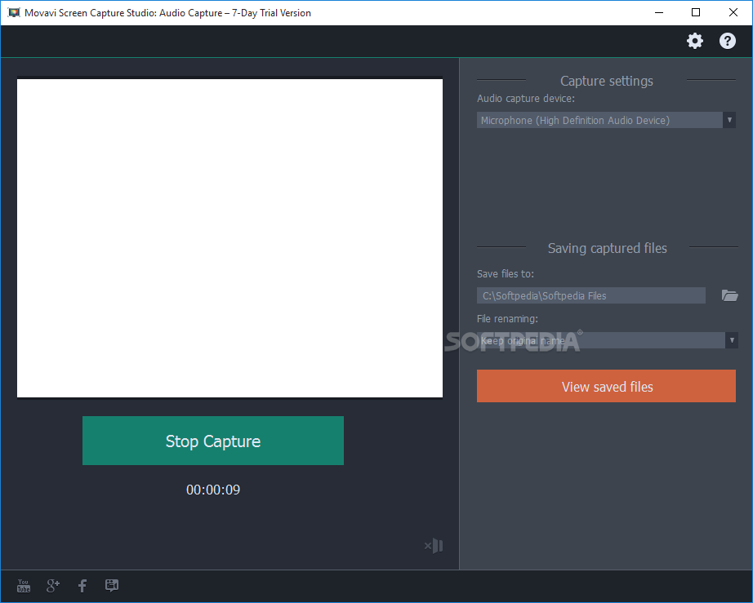View saved files
Image resolution: width=753 pixels, height=603 pixels.
pos(606,386)
